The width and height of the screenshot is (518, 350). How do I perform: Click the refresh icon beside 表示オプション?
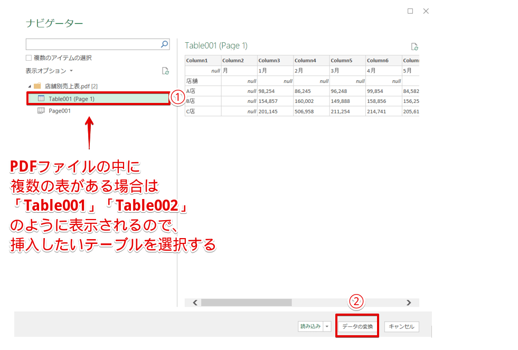[x=165, y=70]
